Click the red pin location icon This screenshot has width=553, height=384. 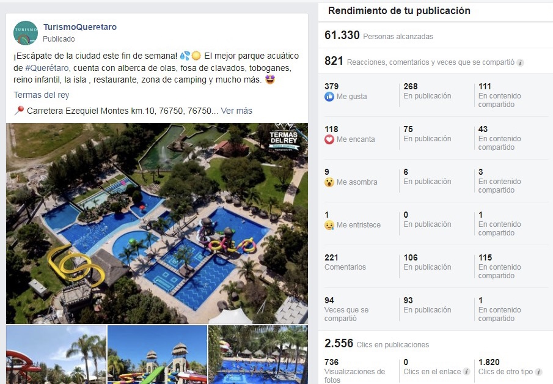click(x=19, y=110)
